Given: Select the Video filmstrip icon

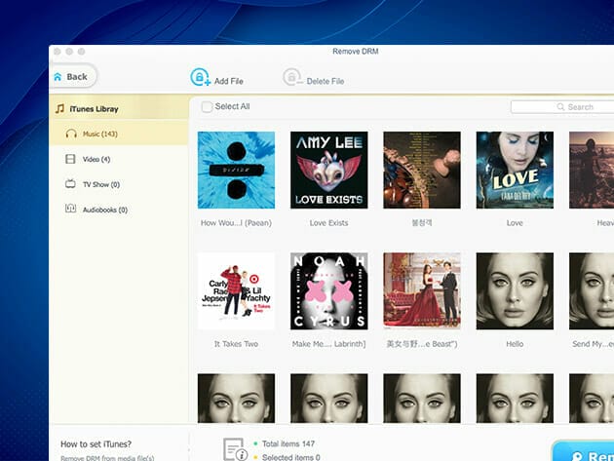Looking at the screenshot, I should [70, 159].
